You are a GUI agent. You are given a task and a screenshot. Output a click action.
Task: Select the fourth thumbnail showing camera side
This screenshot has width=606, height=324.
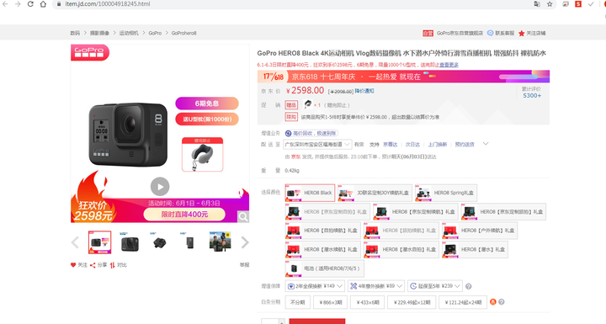click(x=189, y=242)
